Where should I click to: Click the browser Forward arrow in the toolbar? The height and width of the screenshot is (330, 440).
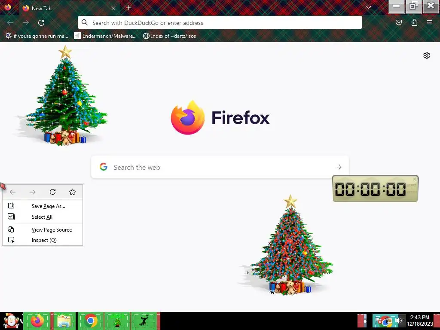[26, 23]
